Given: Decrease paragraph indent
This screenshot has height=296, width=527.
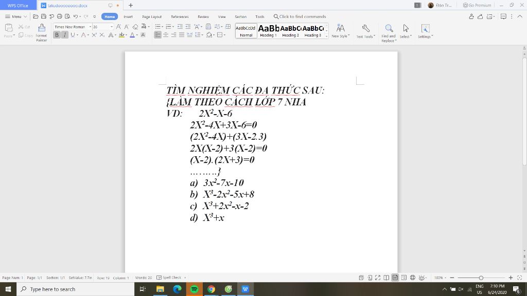Looking at the screenshot, I should (180, 27).
